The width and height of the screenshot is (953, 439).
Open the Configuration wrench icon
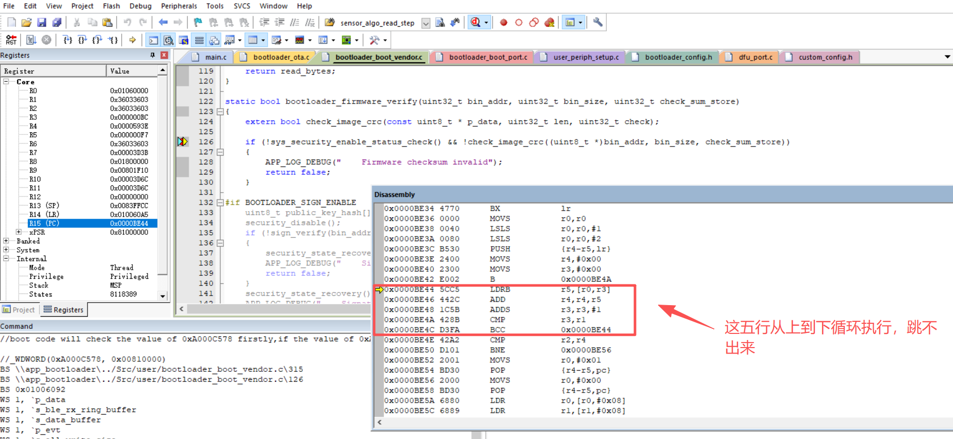click(x=598, y=23)
